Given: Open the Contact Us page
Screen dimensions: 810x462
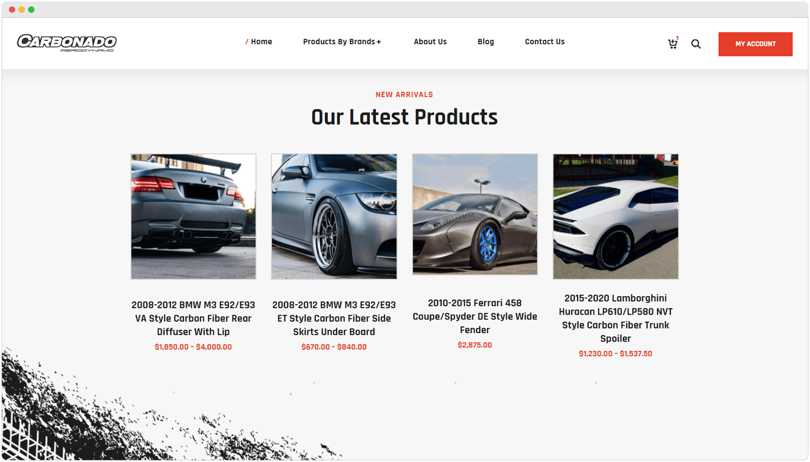Looking at the screenshot, I should 545,41.
